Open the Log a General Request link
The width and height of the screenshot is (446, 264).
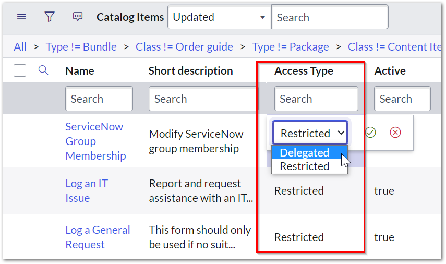tap(98, 237)
